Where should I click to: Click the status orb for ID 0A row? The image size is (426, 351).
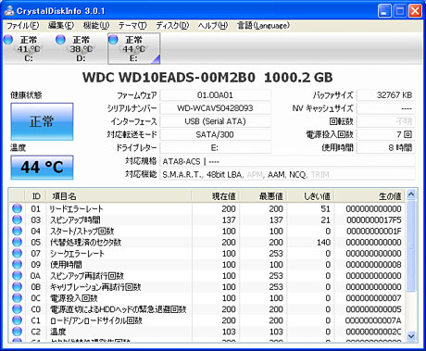click(x=17, y=275)
